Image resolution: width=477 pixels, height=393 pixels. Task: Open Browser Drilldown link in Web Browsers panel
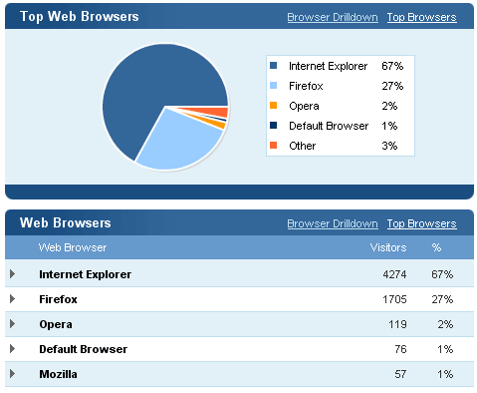[x=333, y=223]
